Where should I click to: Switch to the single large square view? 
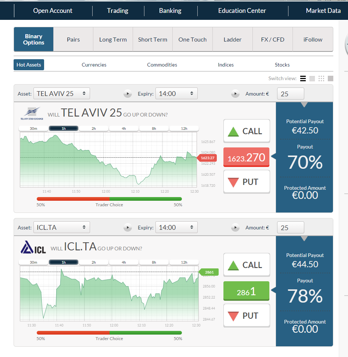(x=330, y=79)
